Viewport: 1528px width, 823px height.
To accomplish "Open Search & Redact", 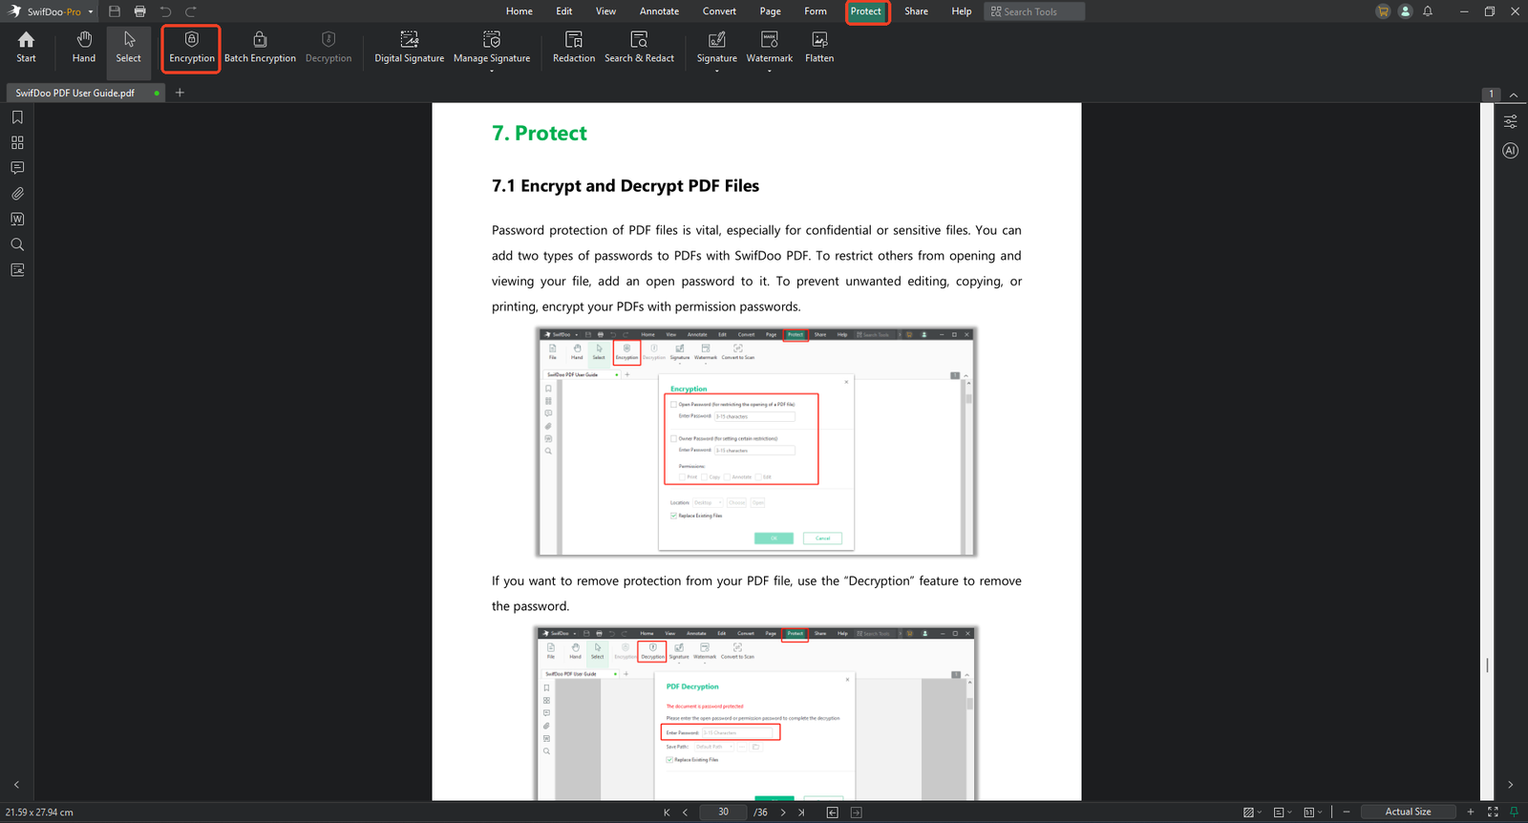I will 639,47.
